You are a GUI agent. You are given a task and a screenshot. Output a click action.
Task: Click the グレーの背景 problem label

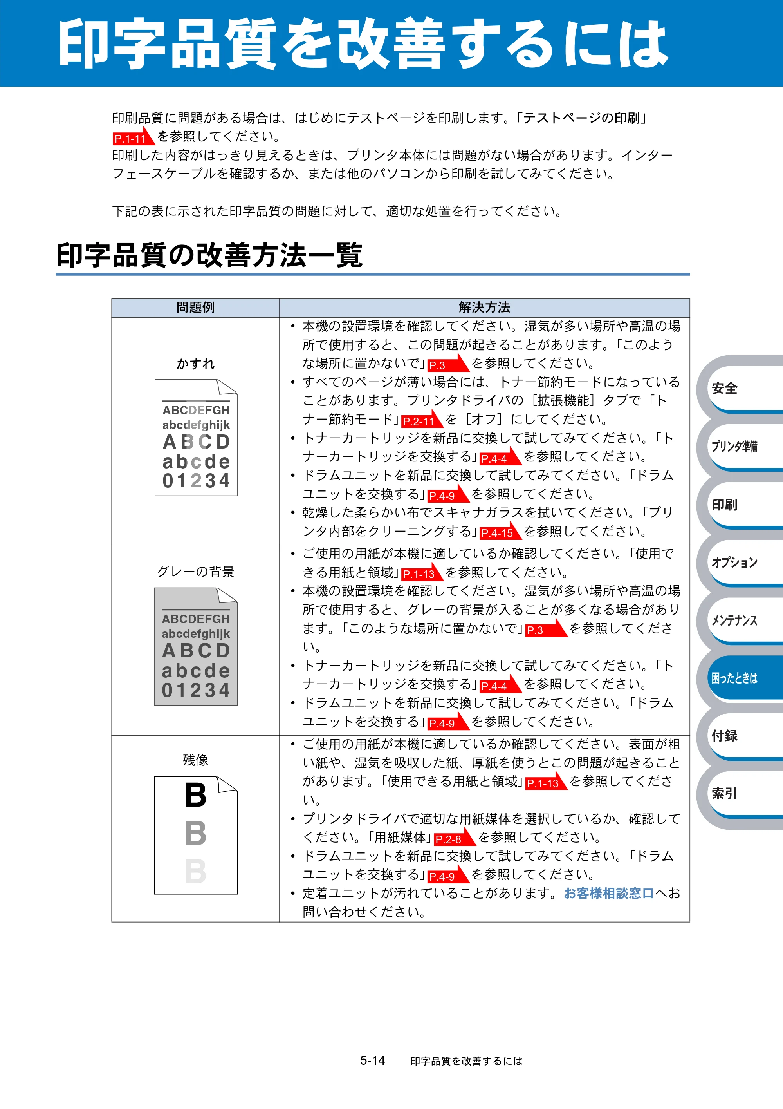tap(195, 572)
